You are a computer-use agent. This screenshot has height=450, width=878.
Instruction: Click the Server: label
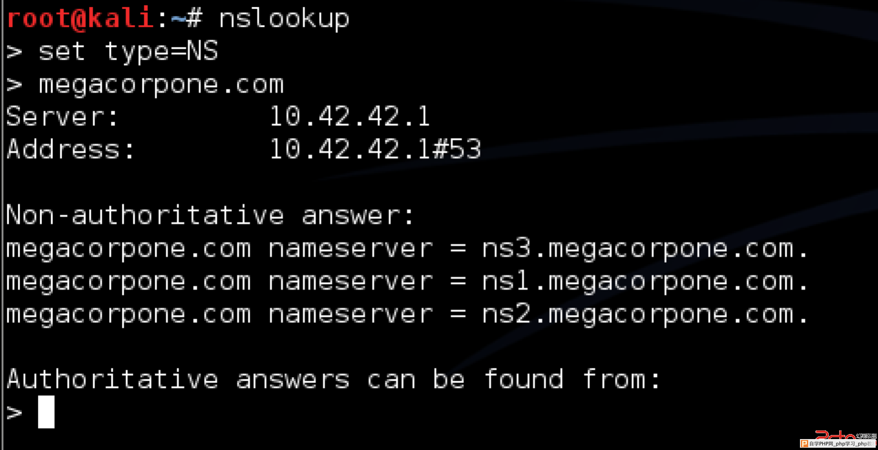pos(62,117)
